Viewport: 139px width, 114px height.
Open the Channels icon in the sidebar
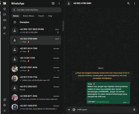pyautogui.click(x=4, y=14)
